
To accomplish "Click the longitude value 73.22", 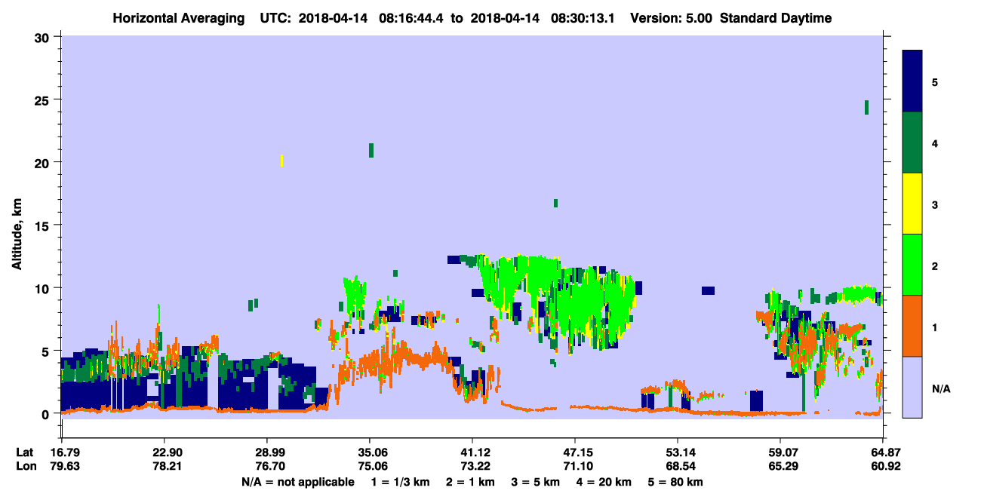I will 472,466.
